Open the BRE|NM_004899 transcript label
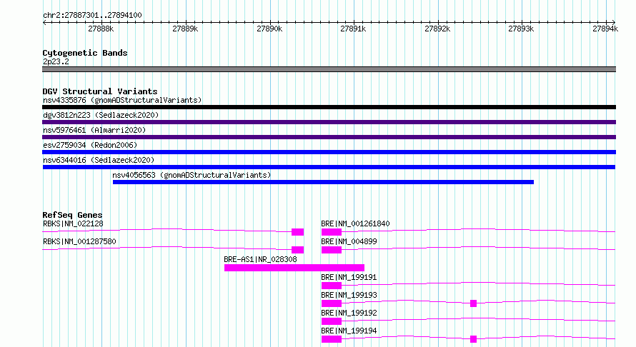This screenshot has width=636, height=347. [349, 241]
